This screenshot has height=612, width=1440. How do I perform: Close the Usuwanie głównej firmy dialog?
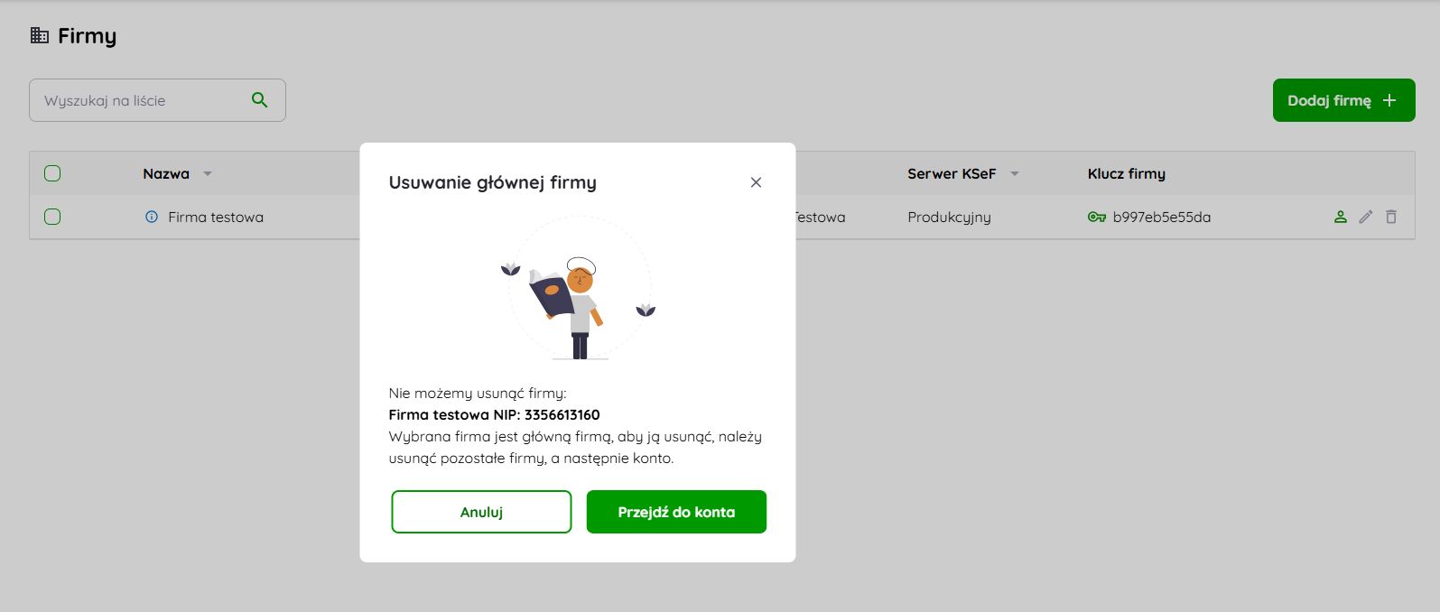click(756, 182)
